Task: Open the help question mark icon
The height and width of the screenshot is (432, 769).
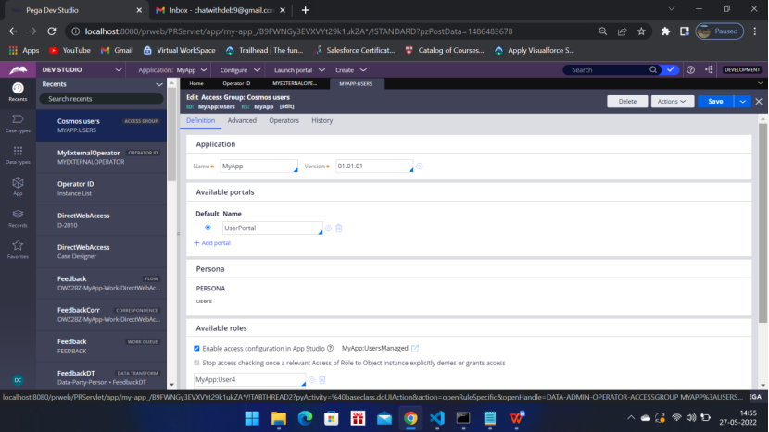Action: [690, 70]
